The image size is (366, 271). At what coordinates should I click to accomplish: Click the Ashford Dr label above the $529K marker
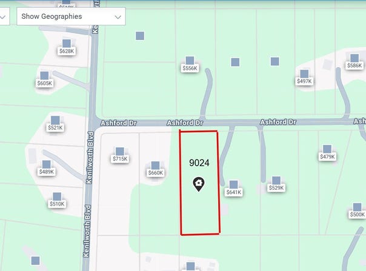(278, 122)
